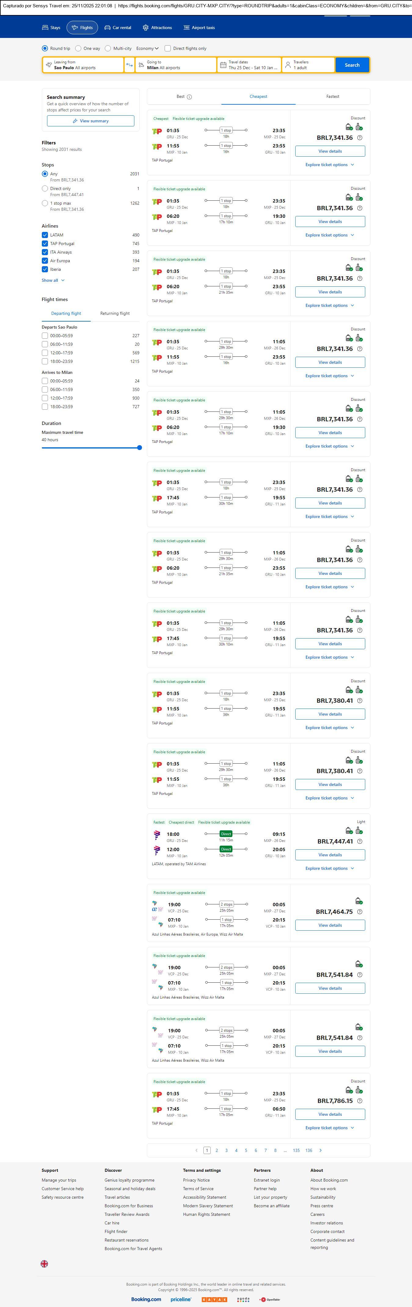Uncheck the ITA Airways airline filter

(45, 252)
